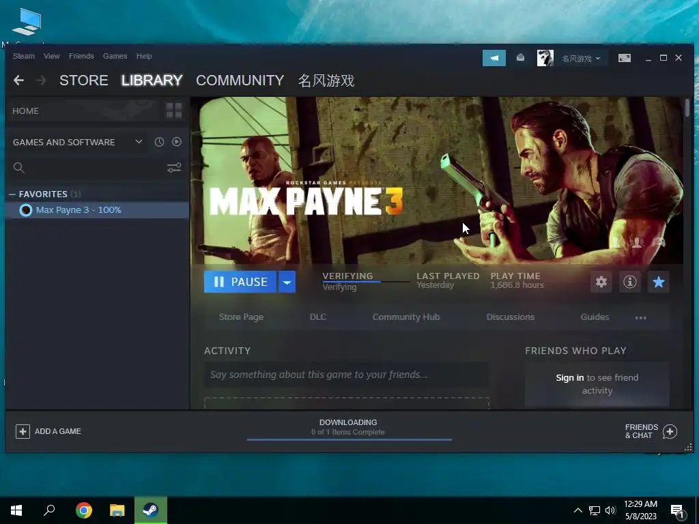The width and height of the screenshot is (699, 524).
Task: Launch Chrome from the taskbar
Action: [x=83, y=510]
